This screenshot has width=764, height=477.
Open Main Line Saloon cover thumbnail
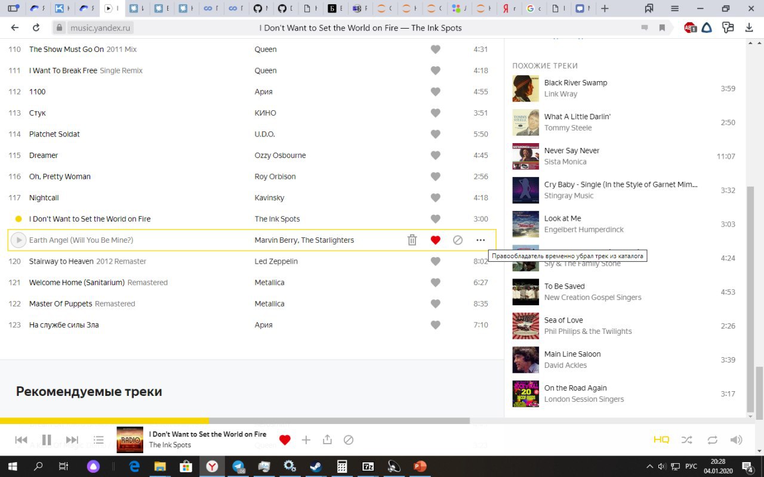click(525, 360)
